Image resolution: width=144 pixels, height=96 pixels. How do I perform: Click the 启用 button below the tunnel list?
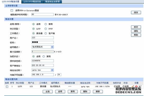60,92
